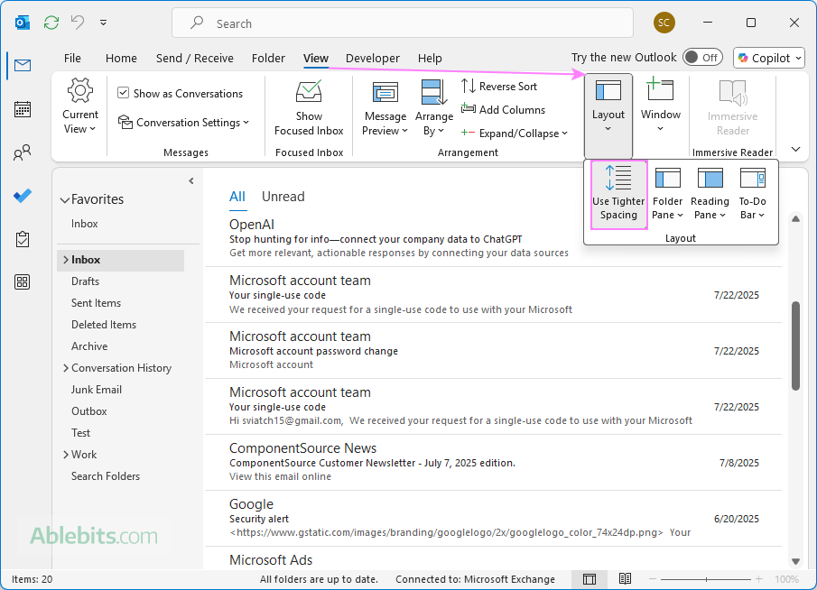Open the To Do checkmark app
The image size is (817, 590).
coord(23,196)
